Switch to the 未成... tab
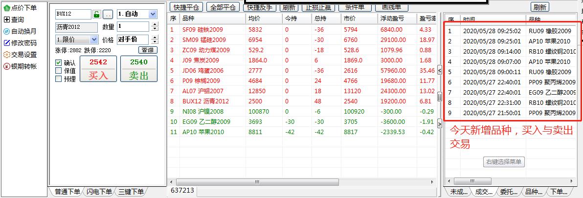Screen dimensions: 583x198 tap(458, 192)
